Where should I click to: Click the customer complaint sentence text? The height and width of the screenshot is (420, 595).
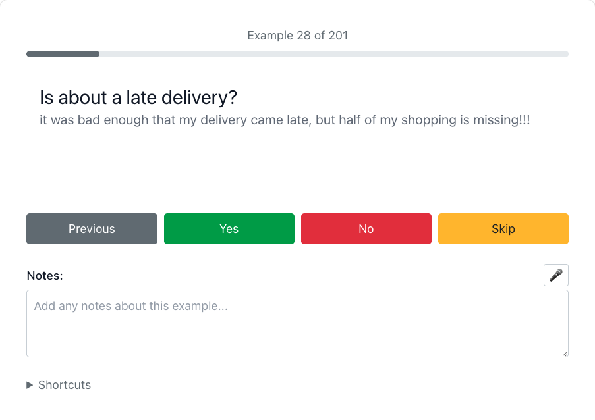tap(285, 120)
